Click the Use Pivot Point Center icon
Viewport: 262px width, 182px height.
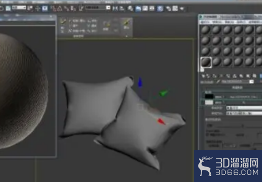pos(30,8)
